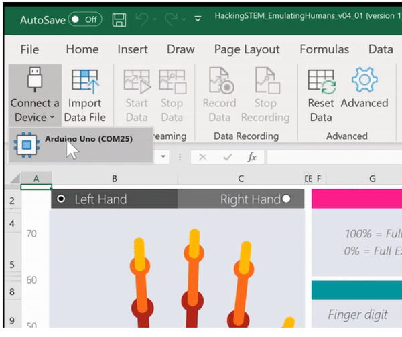Click the Insert Function fx button

(x=252, y=157)
